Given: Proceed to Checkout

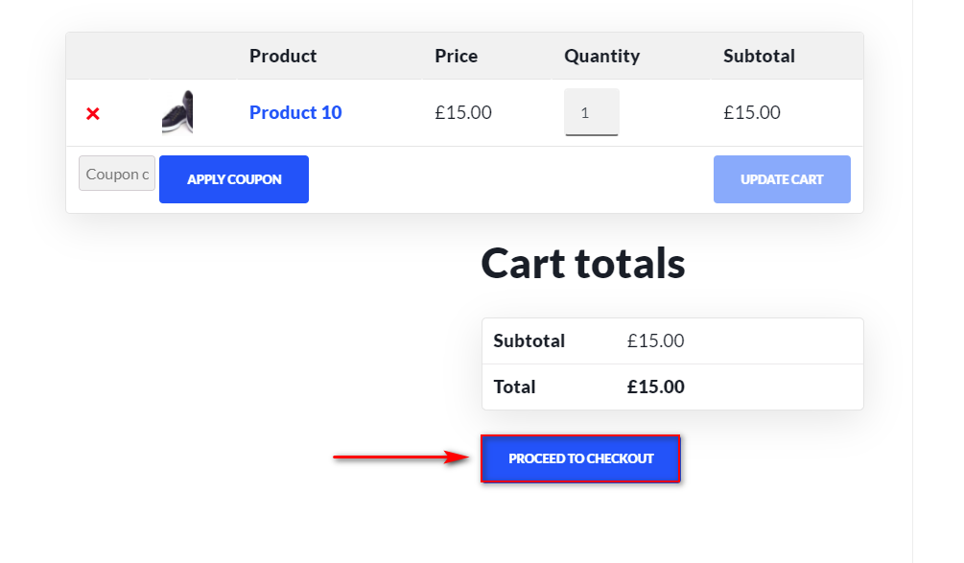Looking at the screenshot, I should click(580, 458).
